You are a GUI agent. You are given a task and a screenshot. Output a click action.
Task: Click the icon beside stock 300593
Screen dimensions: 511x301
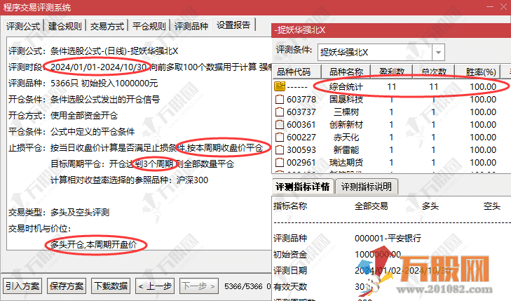(x=280, y=149)
